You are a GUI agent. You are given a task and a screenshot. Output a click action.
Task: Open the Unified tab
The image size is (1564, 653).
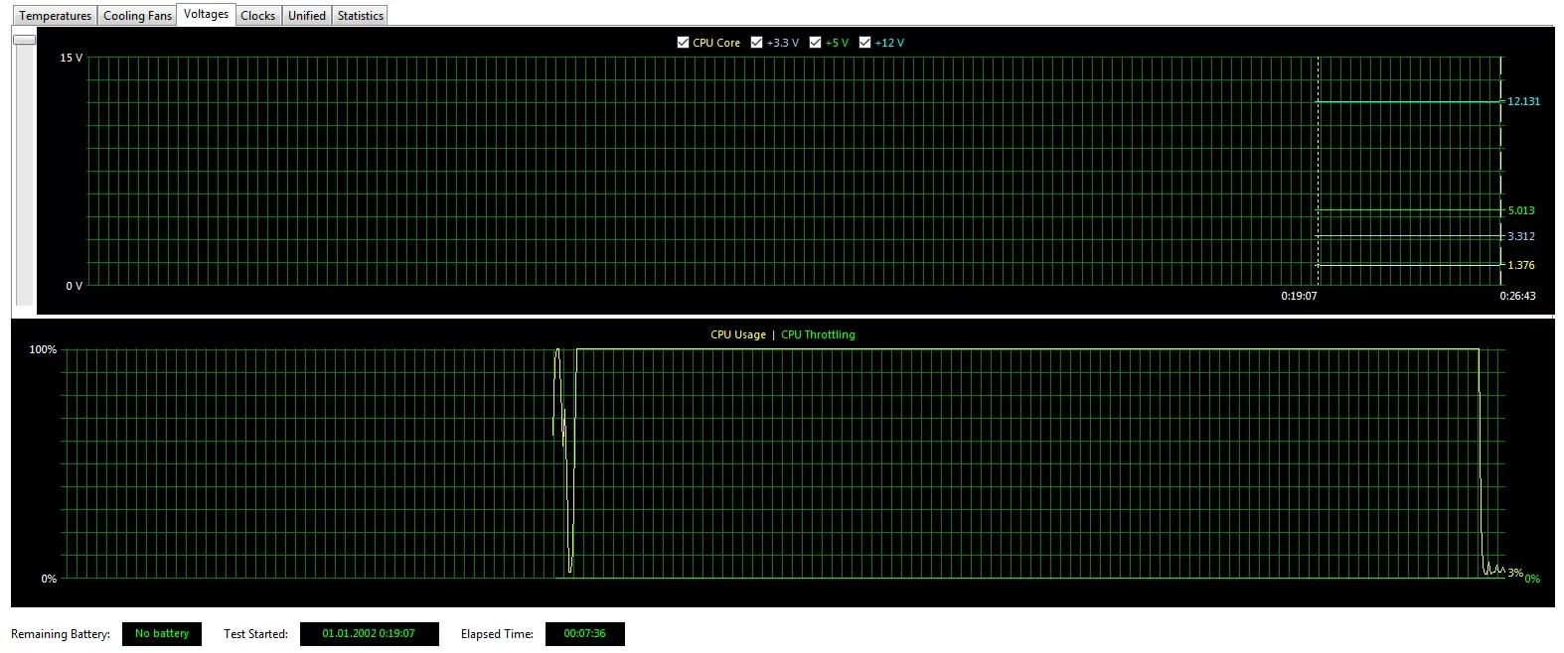pyautogui.click(x=307, y=16)
